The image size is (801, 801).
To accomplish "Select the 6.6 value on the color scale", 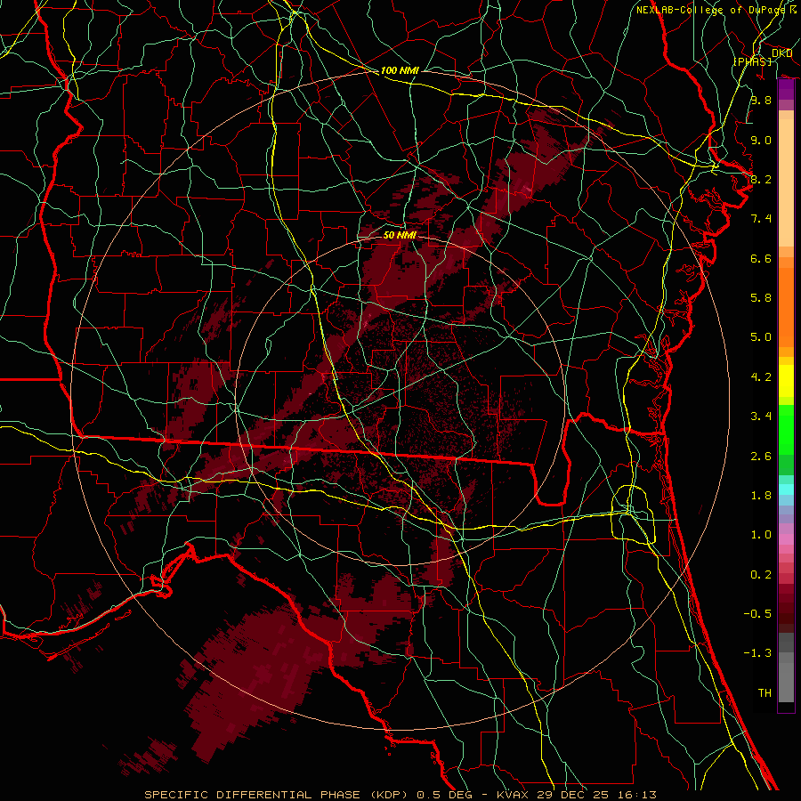I will (761, 258).
